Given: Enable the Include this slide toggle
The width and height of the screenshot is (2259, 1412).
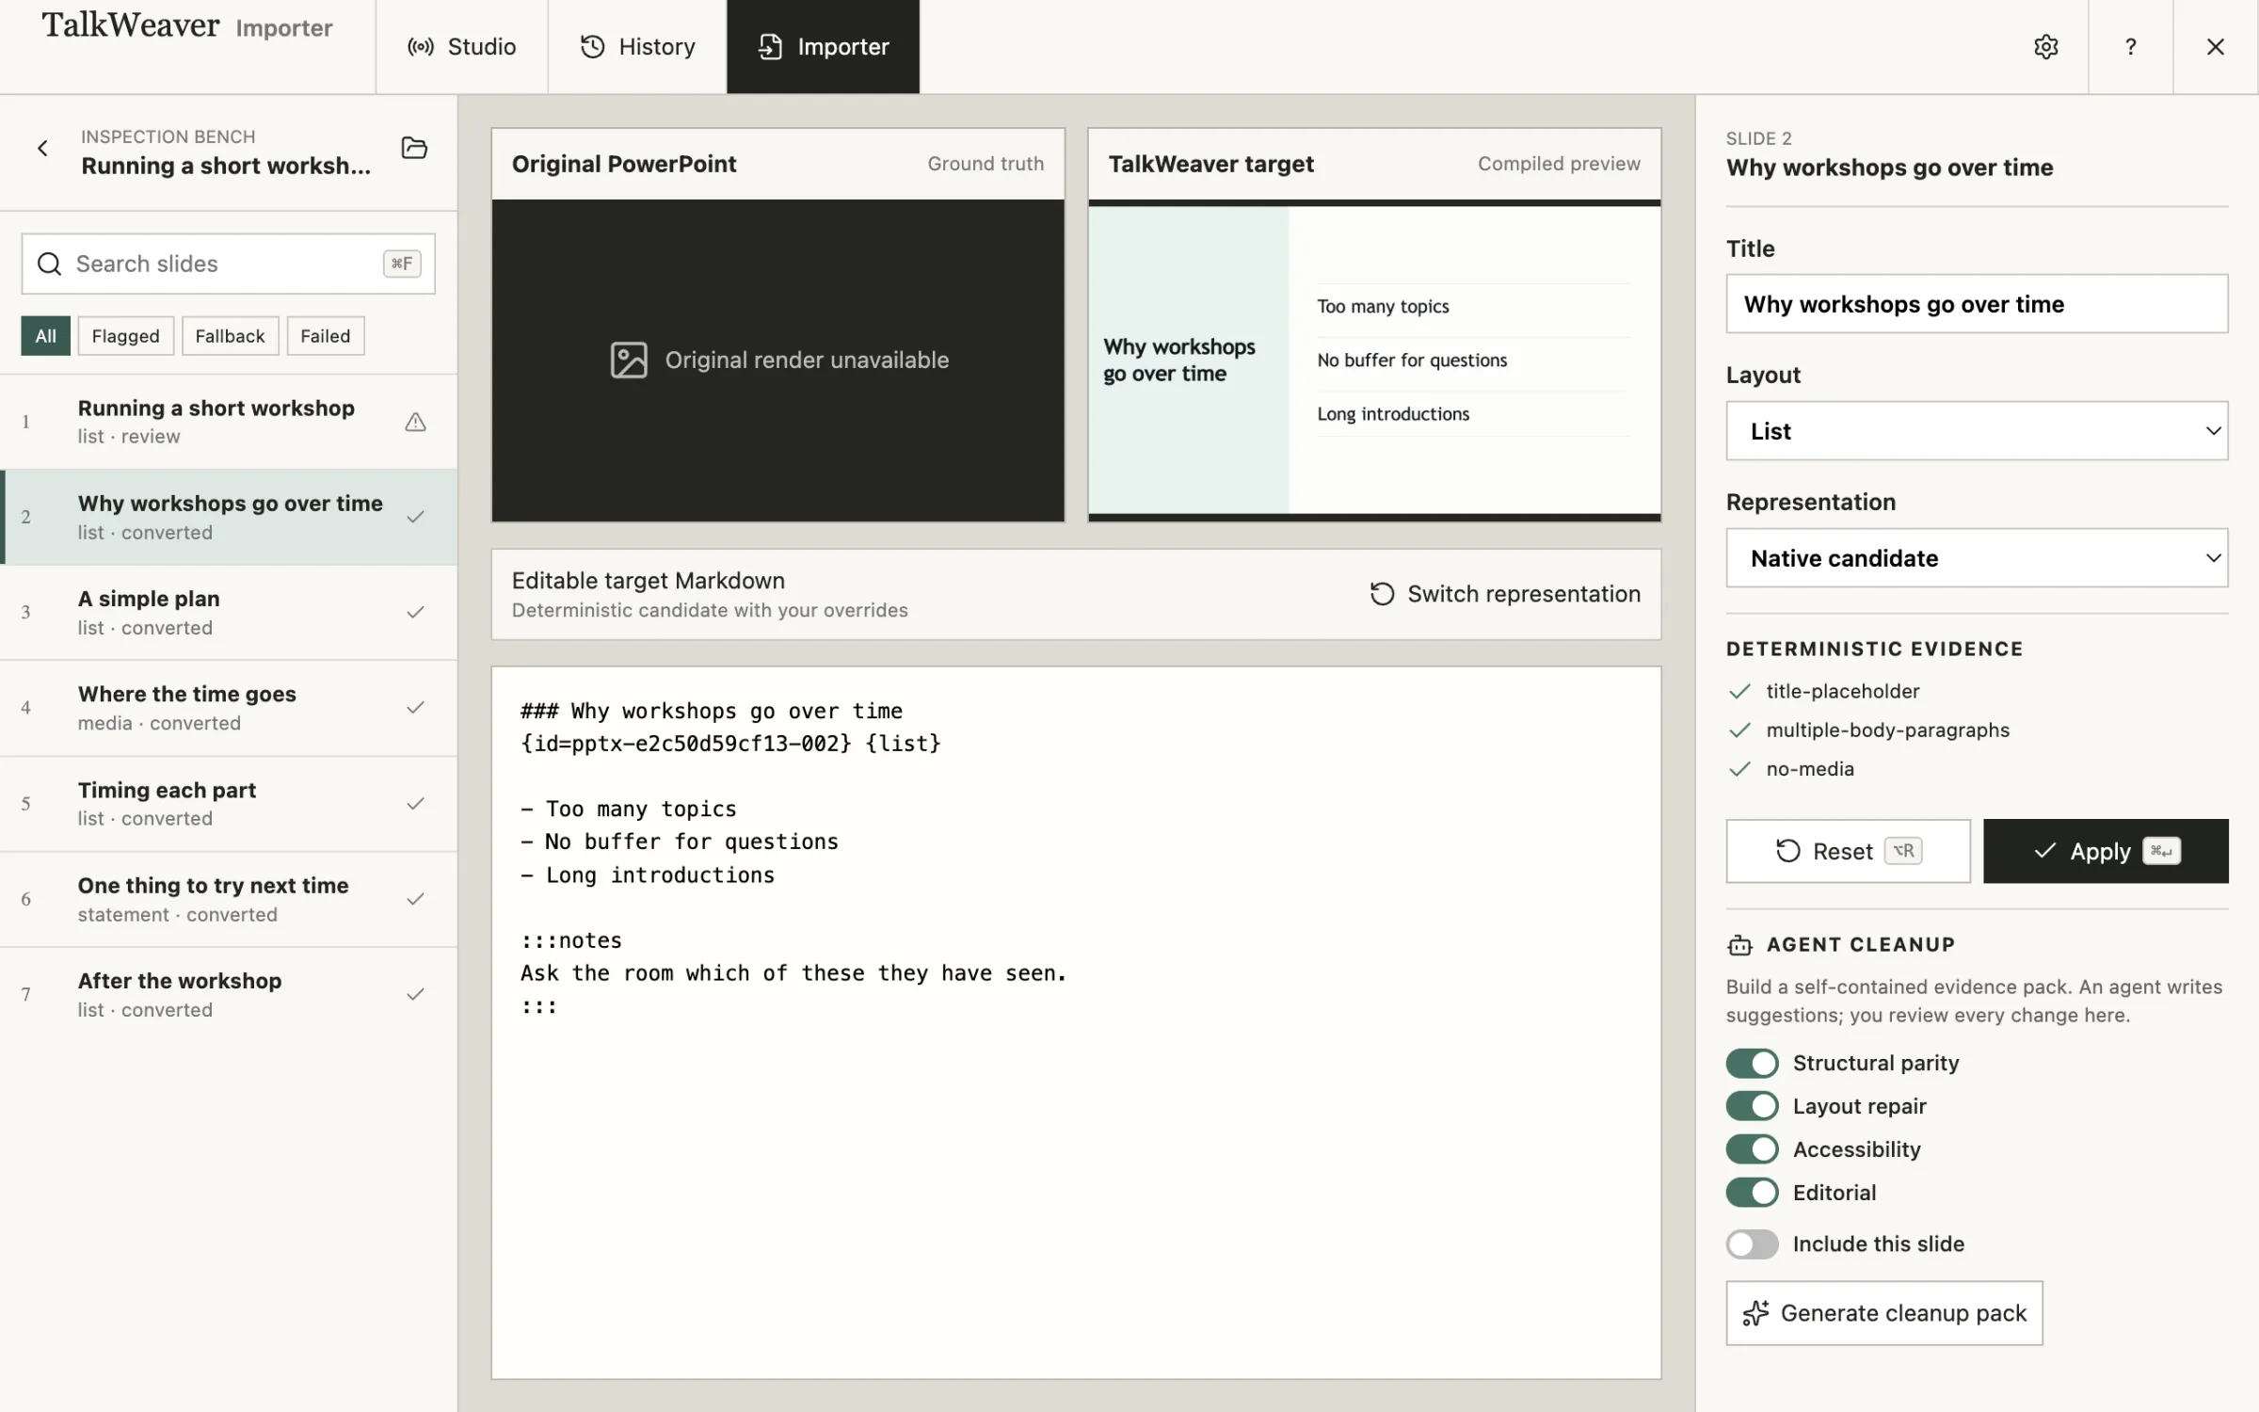Looking at the screenshot, I should [x=1752, y=1244].
